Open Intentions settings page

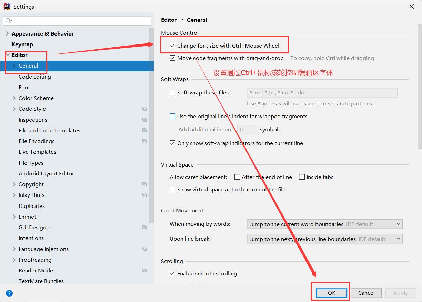pos(31,238)
